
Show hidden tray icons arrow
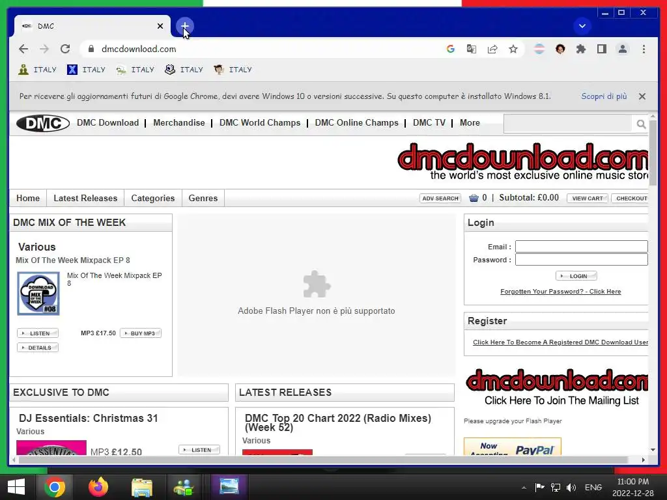[x=524, y=487]
